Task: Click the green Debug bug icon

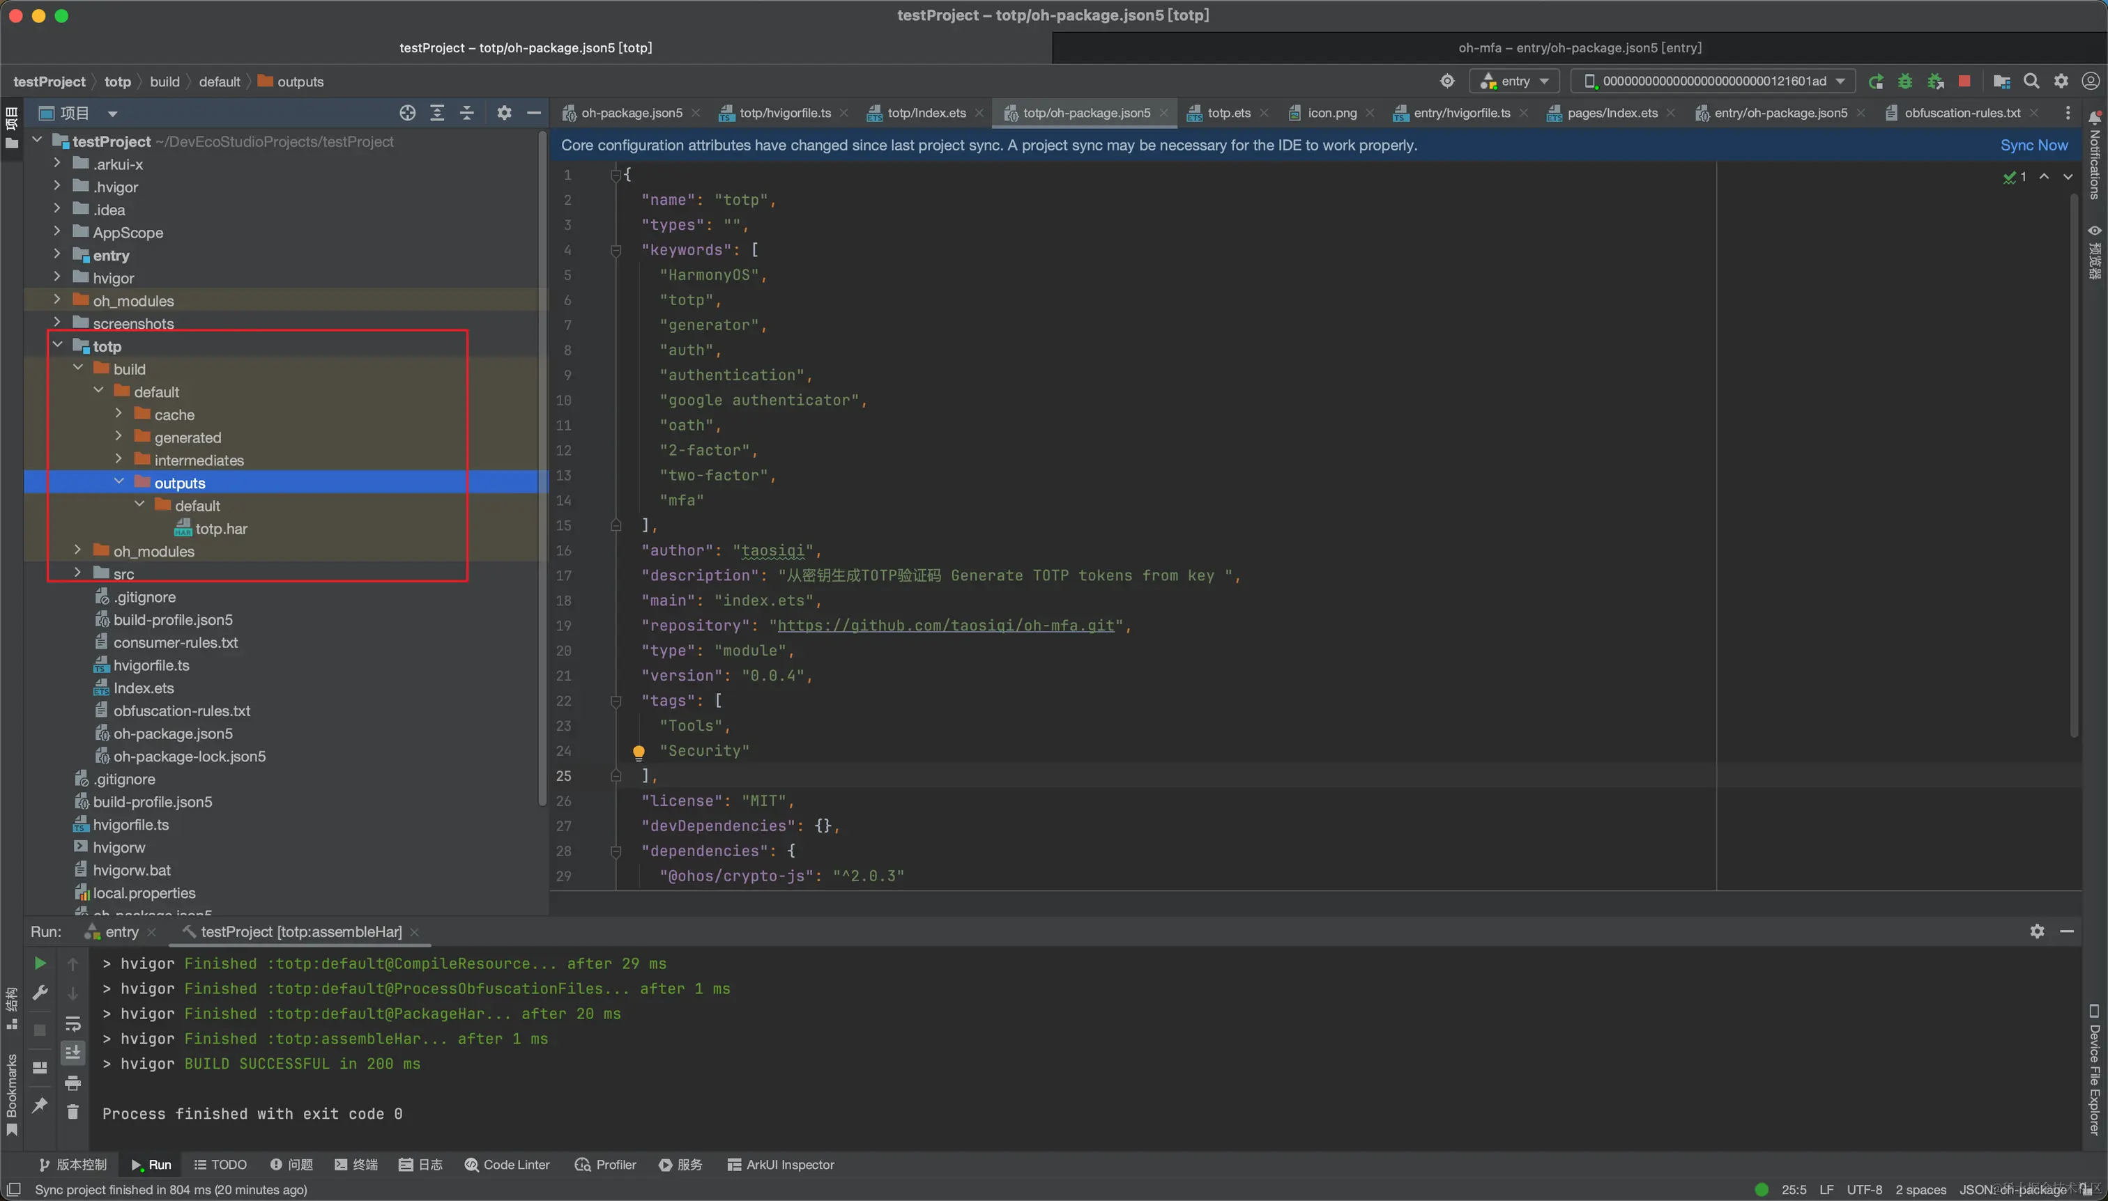Action: coord(1905,81)
